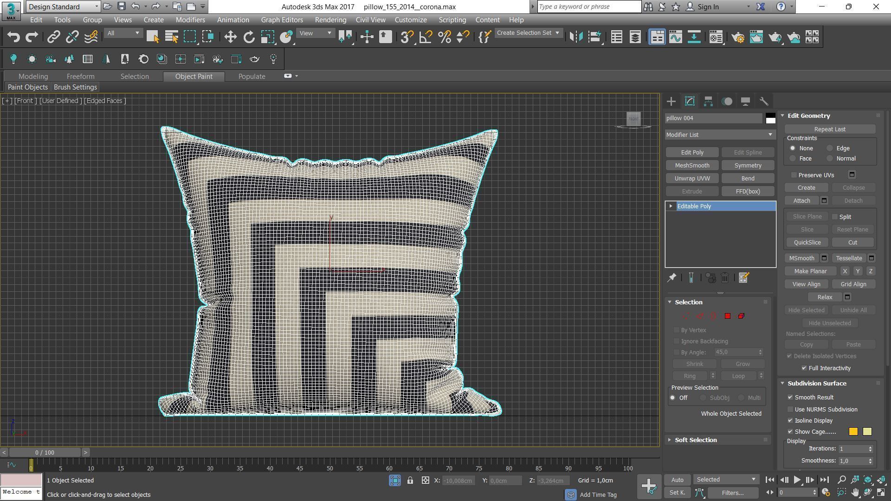891x501 pixels.
Task: Enable Preserve UVs checkbox
Action: [x=794, y=175]
